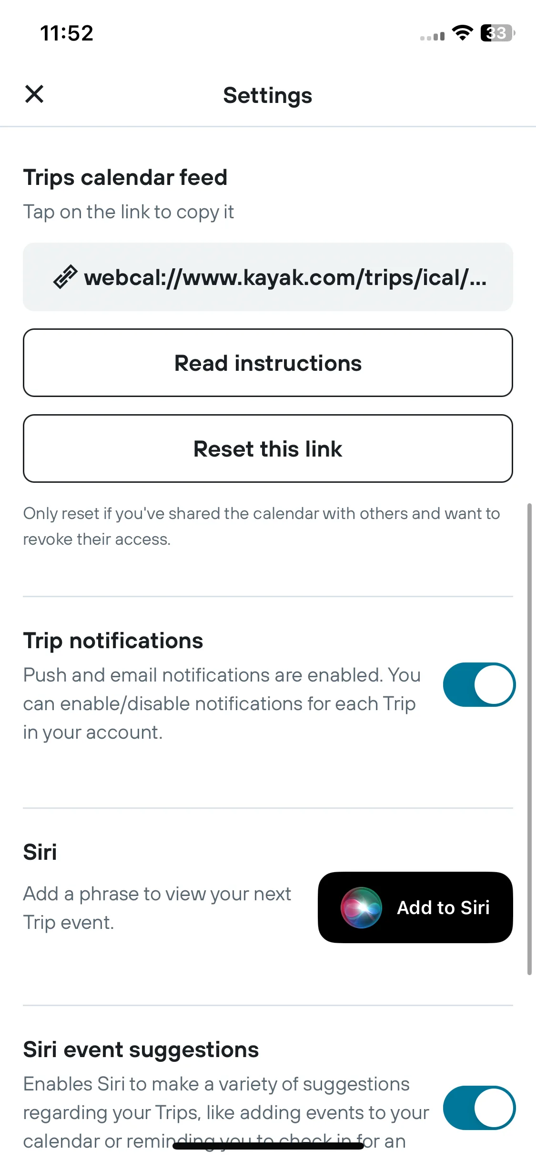The height and width of the screenshot is (1161, 536).
Task: Open the Read instructions button
Action: [x=268, y=363]
